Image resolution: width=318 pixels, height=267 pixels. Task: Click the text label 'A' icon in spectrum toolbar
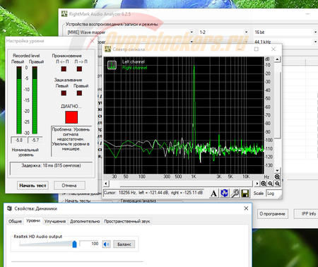coord(213,194)
